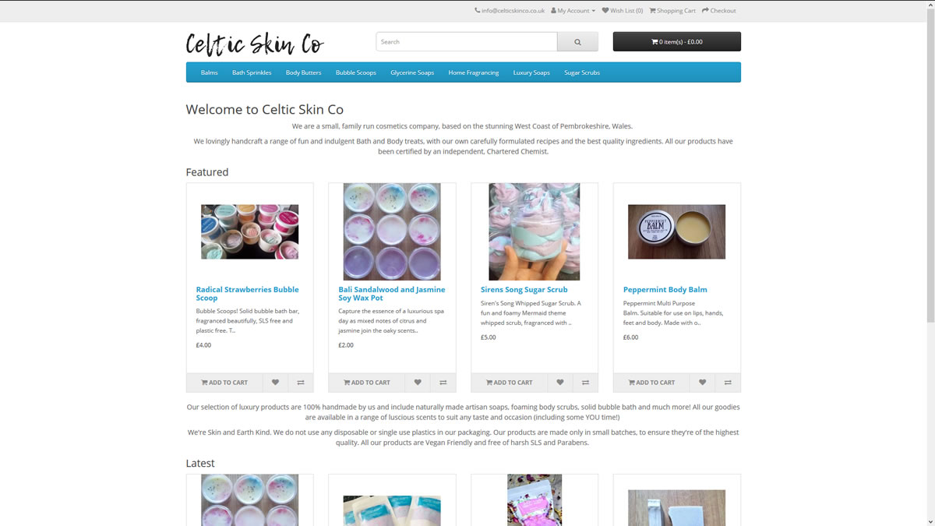Open the Peppermint Body Balm title link

point(665,289)
